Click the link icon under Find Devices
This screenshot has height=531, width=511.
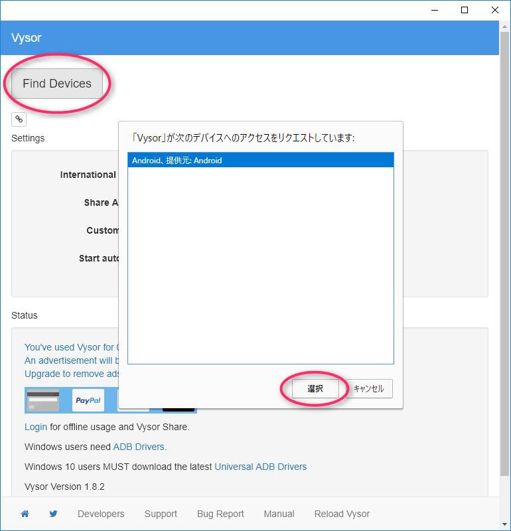[19, 119]
